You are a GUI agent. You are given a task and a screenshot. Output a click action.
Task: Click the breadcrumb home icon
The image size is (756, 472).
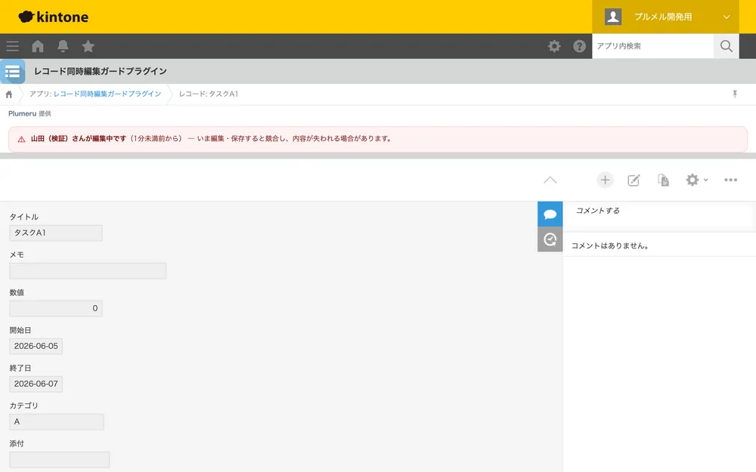(8, 94)
